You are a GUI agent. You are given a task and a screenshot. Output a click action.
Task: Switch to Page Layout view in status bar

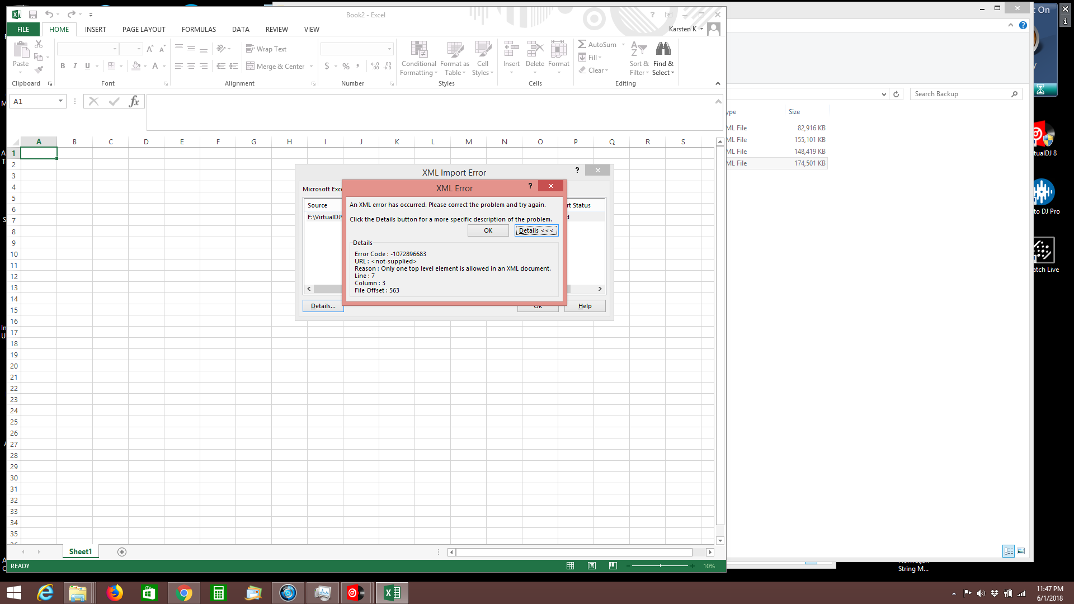(592, 566)
